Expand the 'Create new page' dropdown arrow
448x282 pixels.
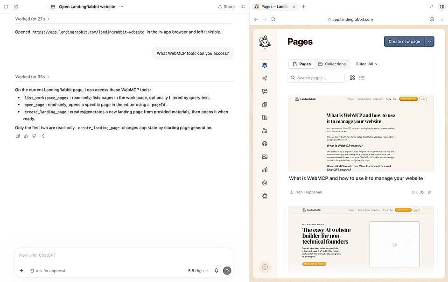pos(430,42)
